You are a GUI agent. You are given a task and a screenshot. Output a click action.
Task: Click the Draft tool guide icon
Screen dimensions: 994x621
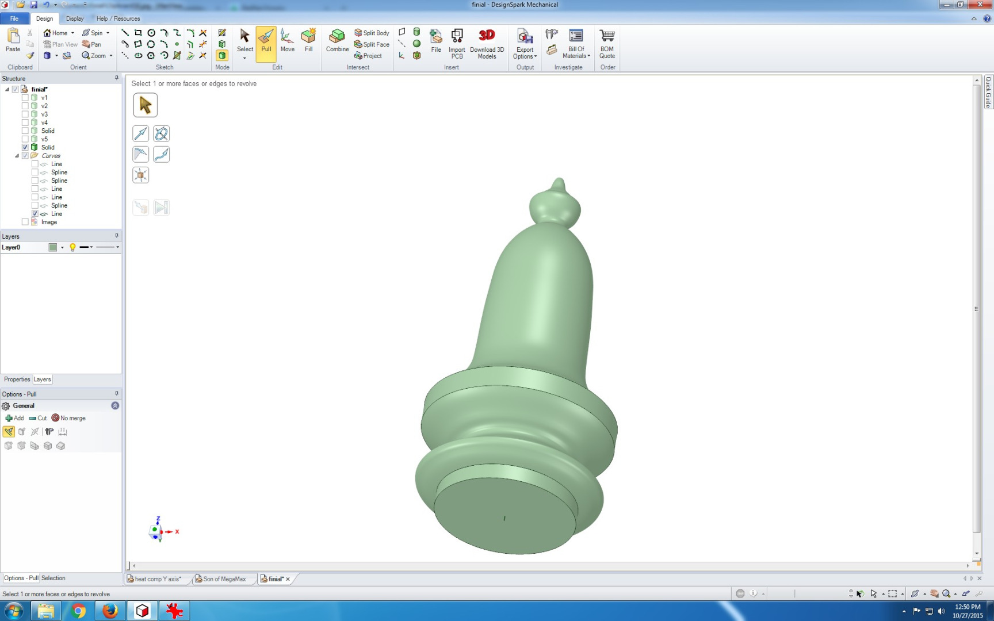[x=140, y=154]
